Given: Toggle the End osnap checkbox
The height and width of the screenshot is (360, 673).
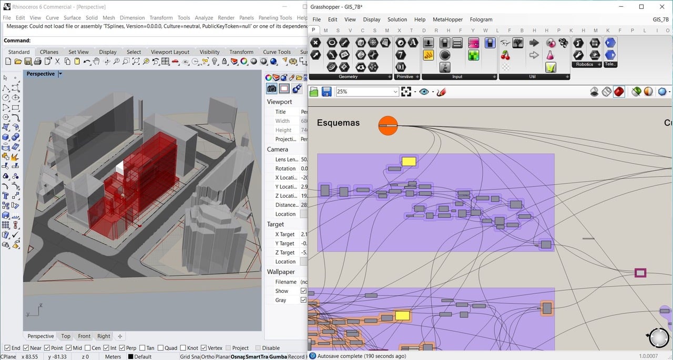Looking at the screenshot, I should pos(7,348).
